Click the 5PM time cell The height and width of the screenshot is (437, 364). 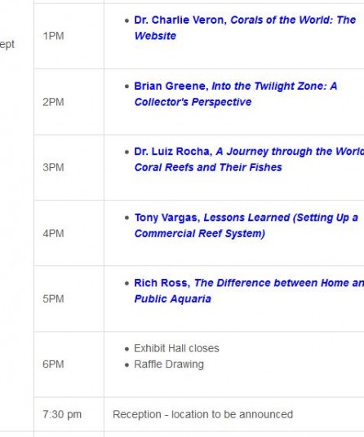pos(69,298)
